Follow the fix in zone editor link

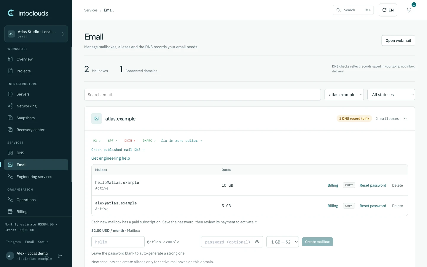pos(181,141)
